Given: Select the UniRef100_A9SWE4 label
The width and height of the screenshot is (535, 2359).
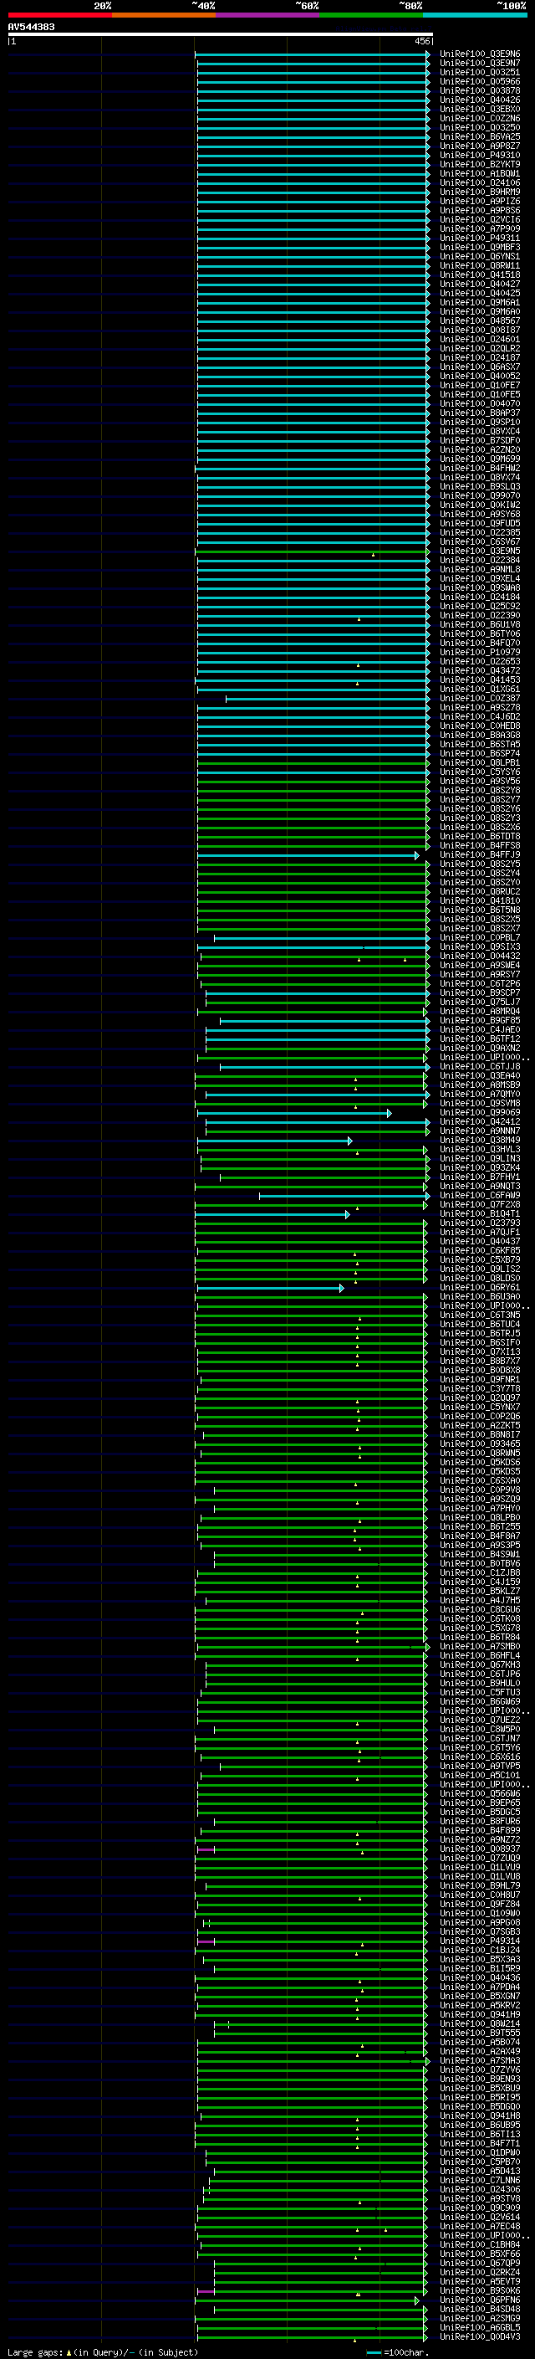Looking at the screenshot, I should click(x=479, y=965).
